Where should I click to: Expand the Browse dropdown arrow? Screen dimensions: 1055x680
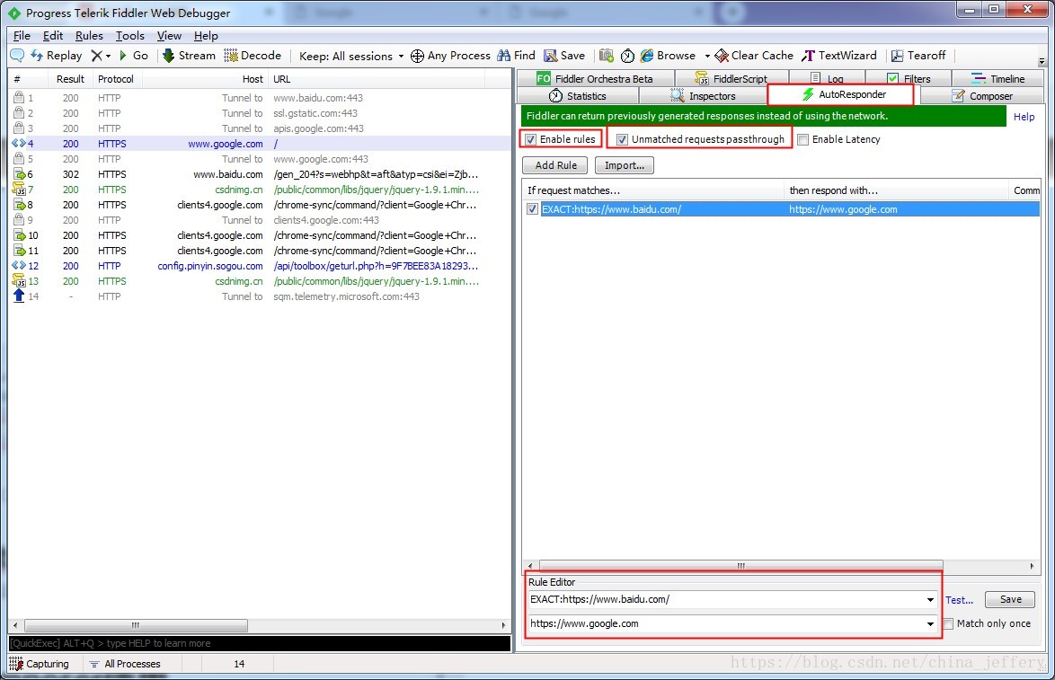click(x=707, y=56)
